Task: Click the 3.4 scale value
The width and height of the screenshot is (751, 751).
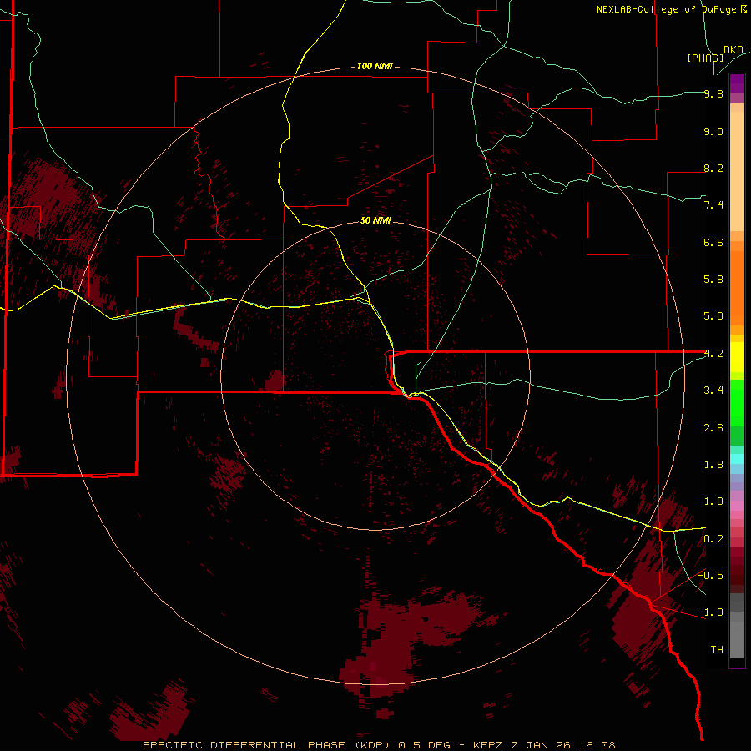Action: tap(713, 391)
